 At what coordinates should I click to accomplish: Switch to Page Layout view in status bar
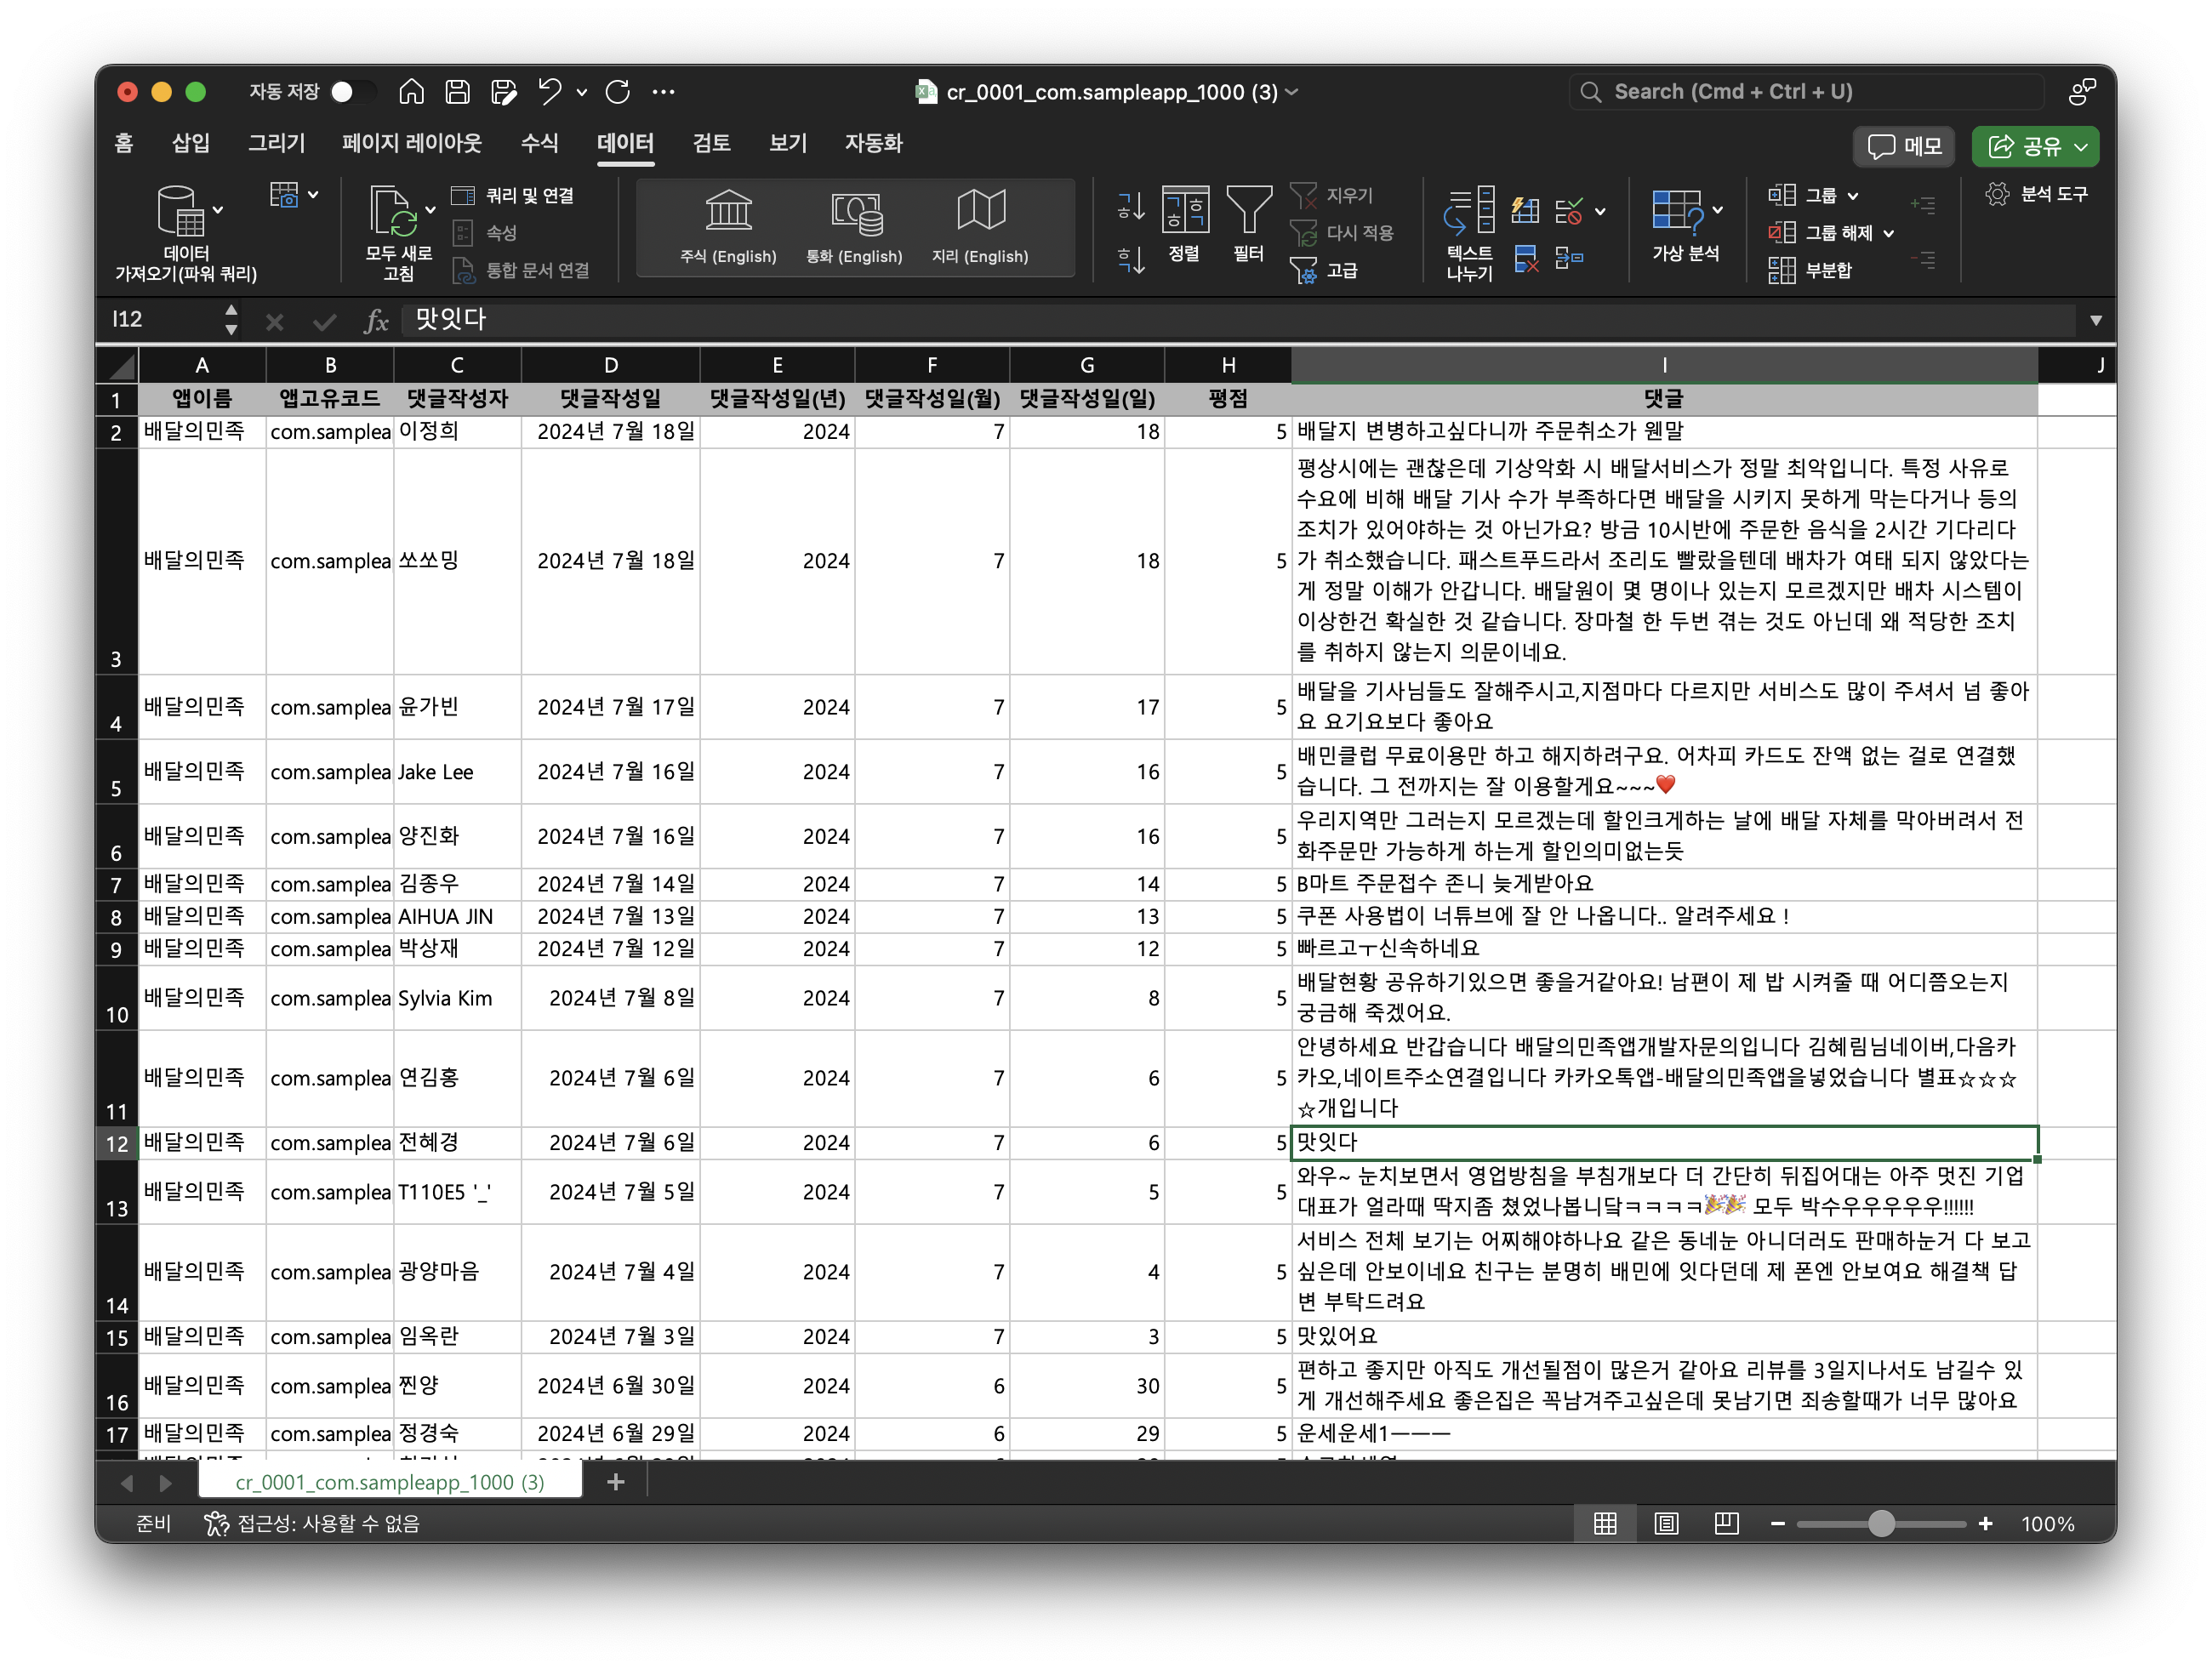1666,1523
